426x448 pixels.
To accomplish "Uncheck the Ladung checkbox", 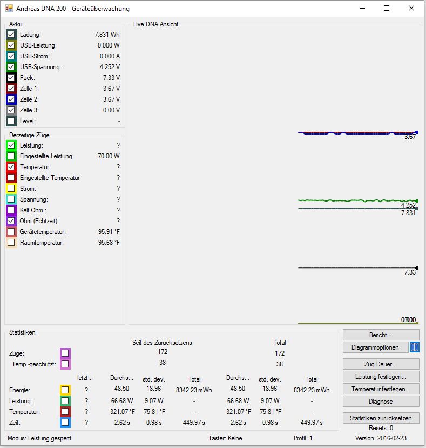I will 11,35.
